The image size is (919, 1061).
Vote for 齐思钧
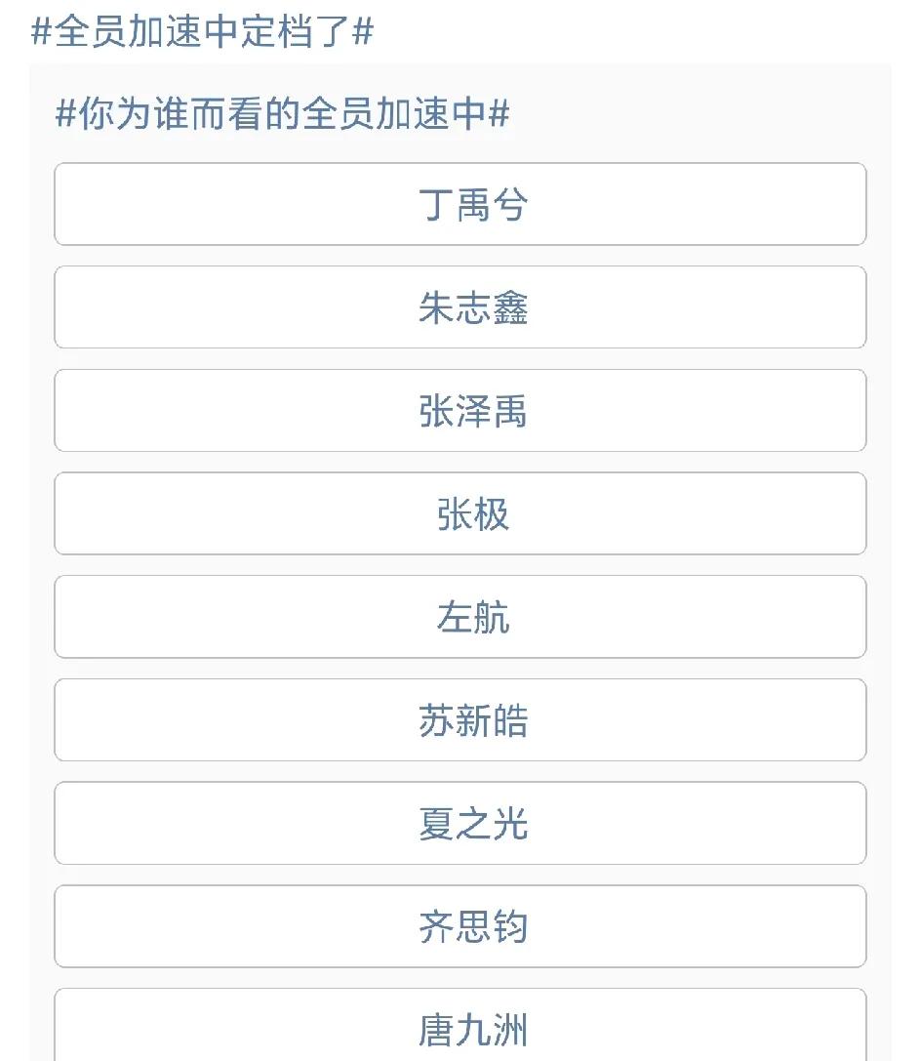click(459, 926)
